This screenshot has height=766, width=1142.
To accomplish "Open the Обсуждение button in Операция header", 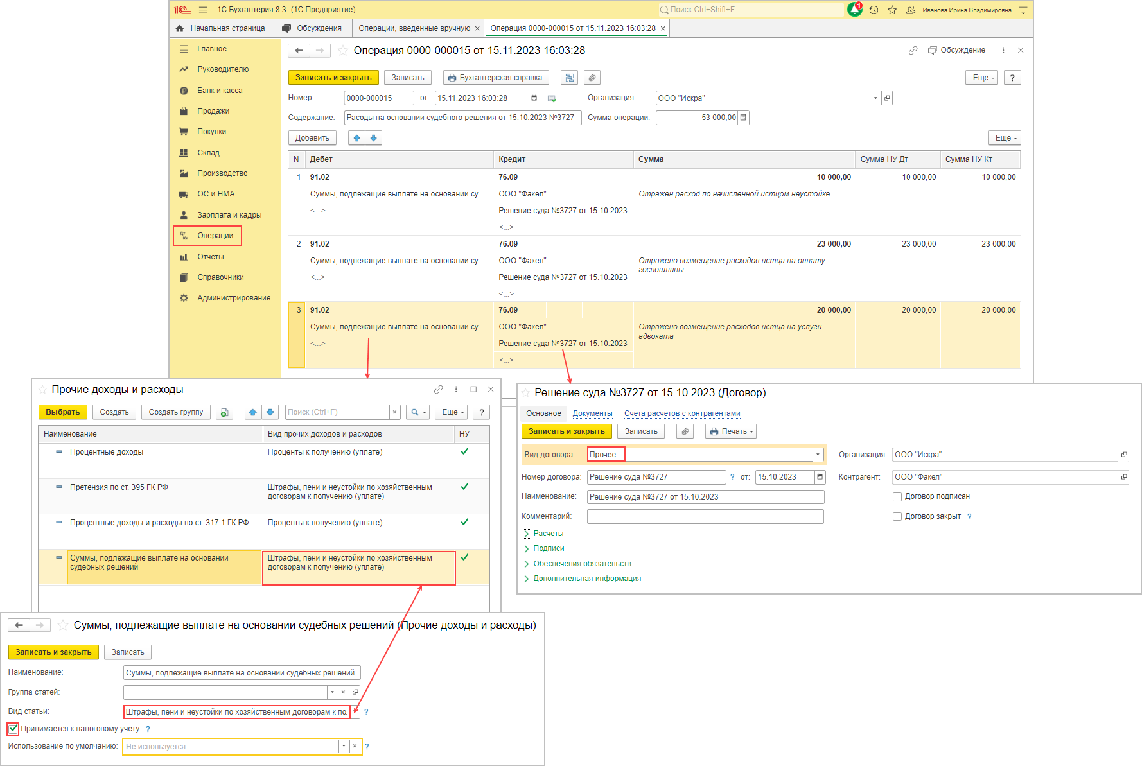I will point(956,50).
